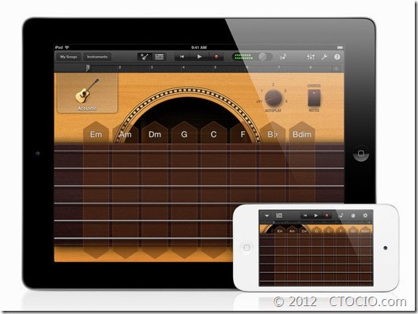Open settings gear on iPod
Screen dimensions: 418x314
coord(365,215)
